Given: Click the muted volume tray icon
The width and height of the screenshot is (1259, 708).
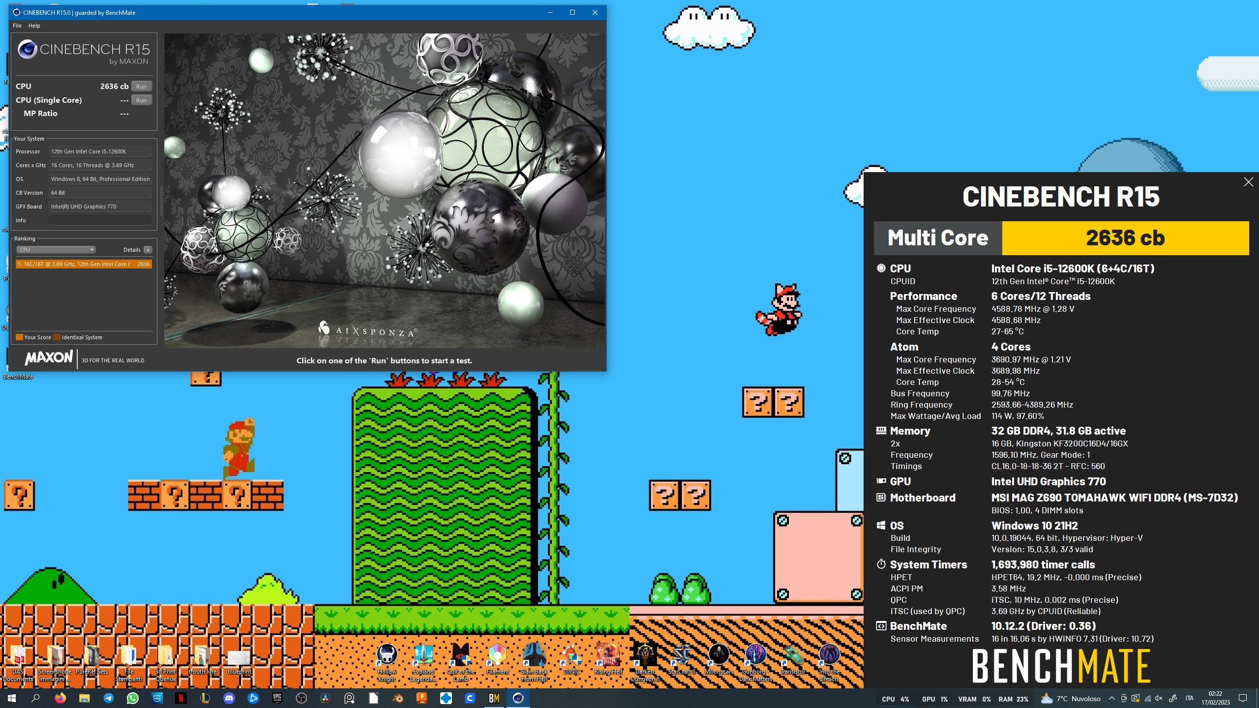Looking at the screenshot, I should click(1159, 698).
